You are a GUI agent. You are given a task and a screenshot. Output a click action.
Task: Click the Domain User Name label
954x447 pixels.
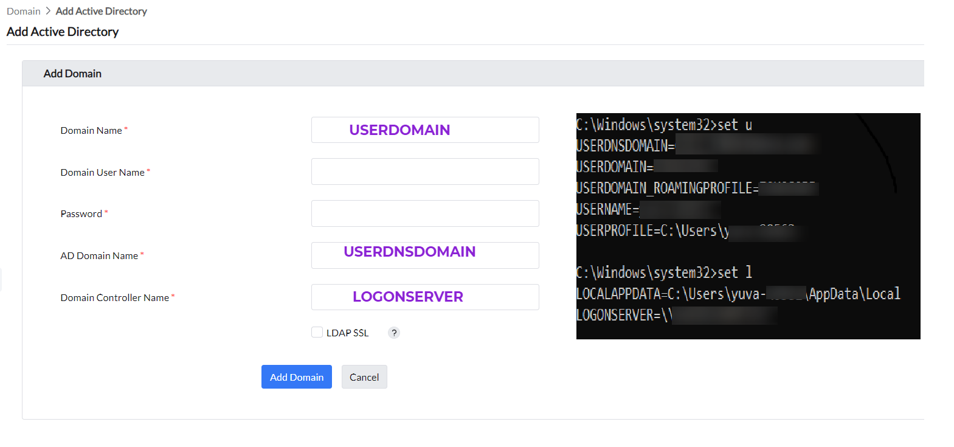pos(102,172)
